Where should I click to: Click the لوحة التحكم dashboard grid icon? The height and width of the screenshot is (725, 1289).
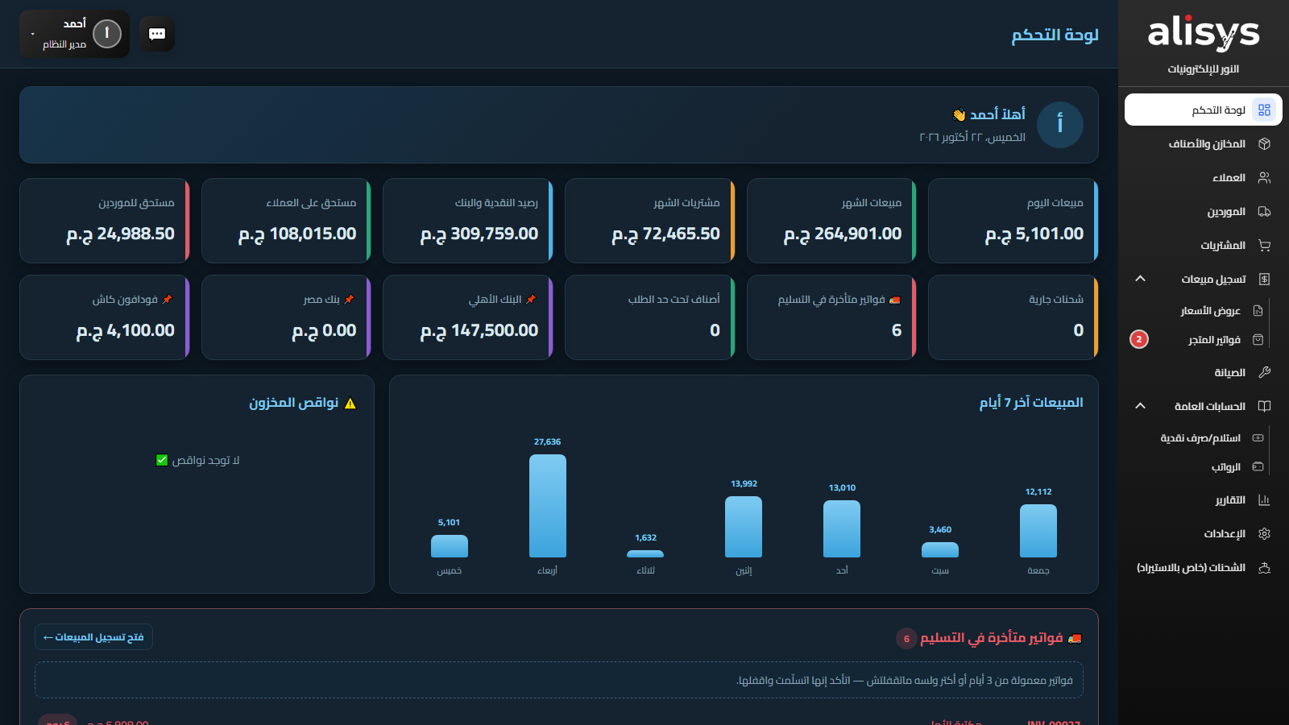point(1264,110)
